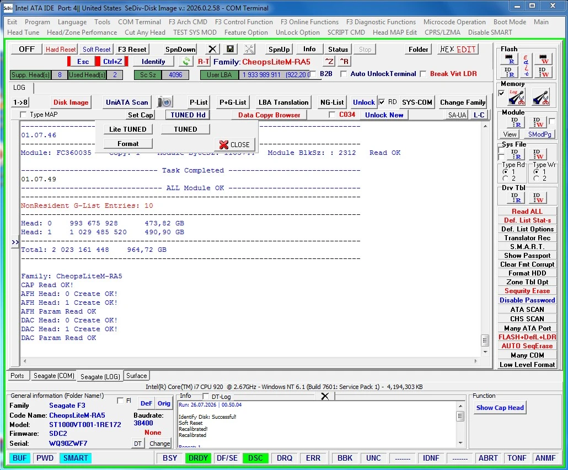Click the Translator Rec button
Screen dimensions: 568x470
pos(527,237)
